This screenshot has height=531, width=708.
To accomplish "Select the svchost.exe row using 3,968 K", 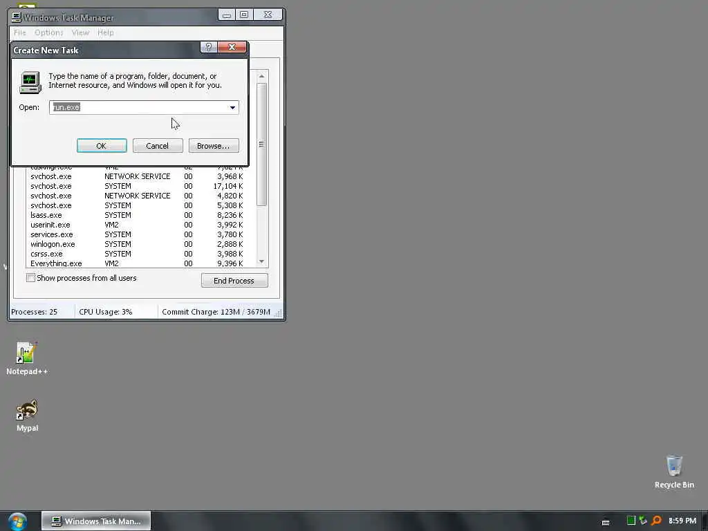I will tap(138, 176).
